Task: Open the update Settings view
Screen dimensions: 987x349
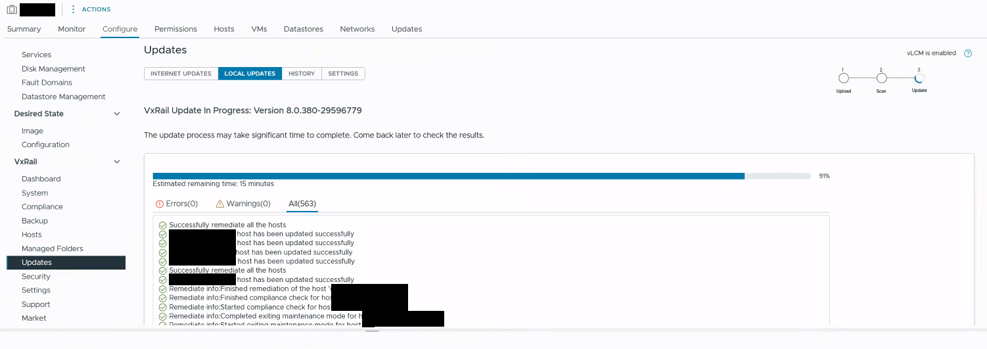Action: [343, 74]
